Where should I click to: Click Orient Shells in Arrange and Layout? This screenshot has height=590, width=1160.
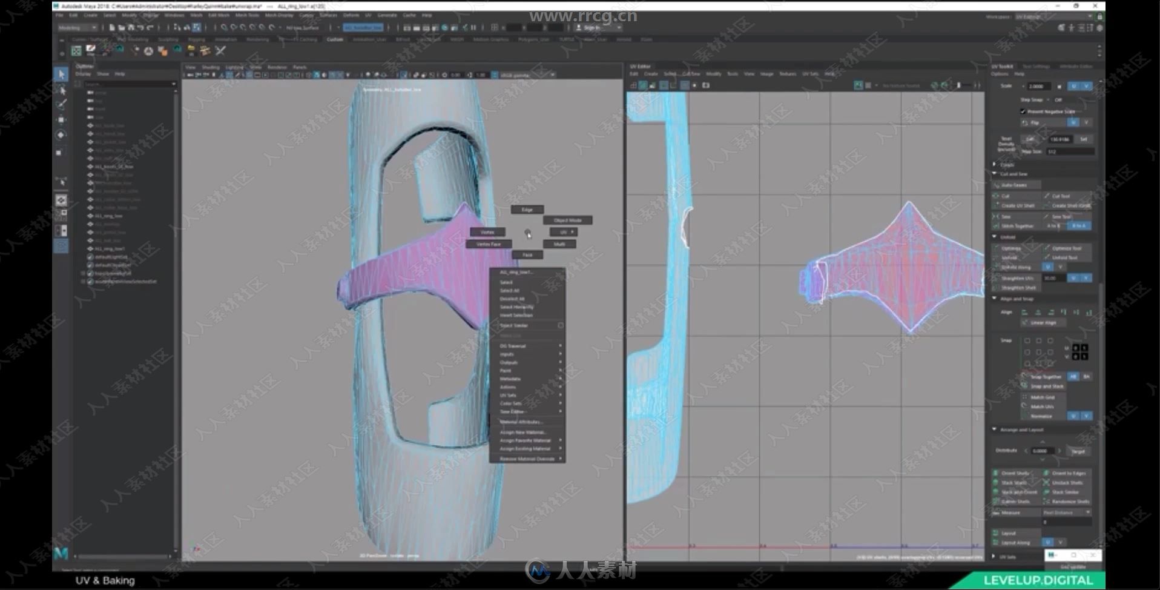[x=1015, y=473]
